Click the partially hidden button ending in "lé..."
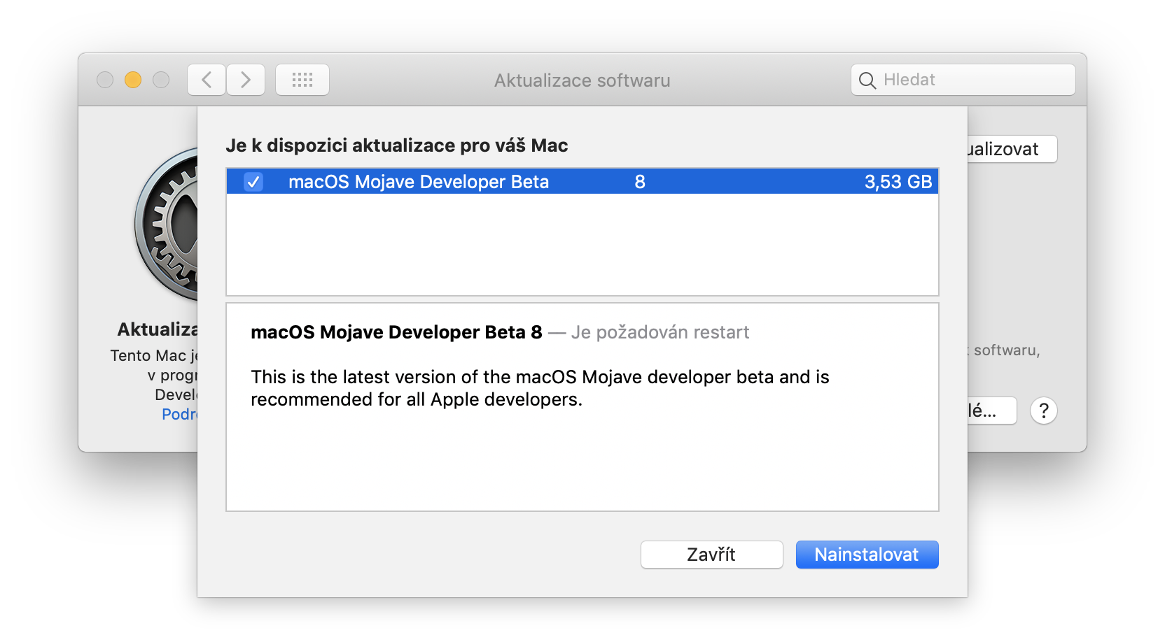 point(991,411)
